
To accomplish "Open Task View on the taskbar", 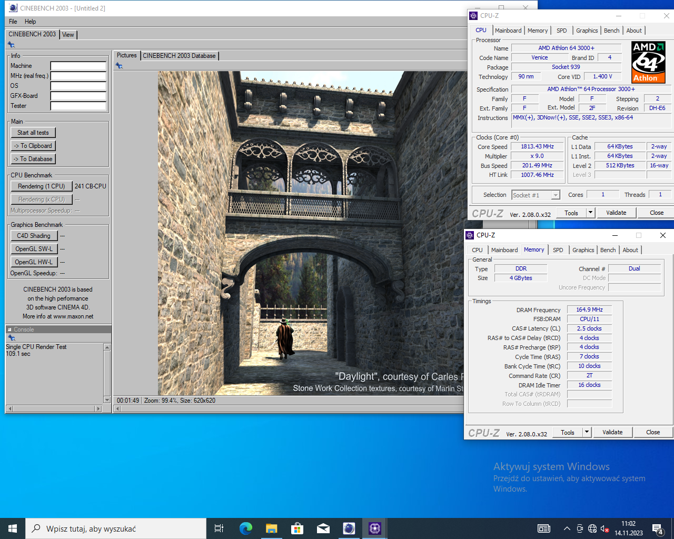I will [x=219, y=528].
